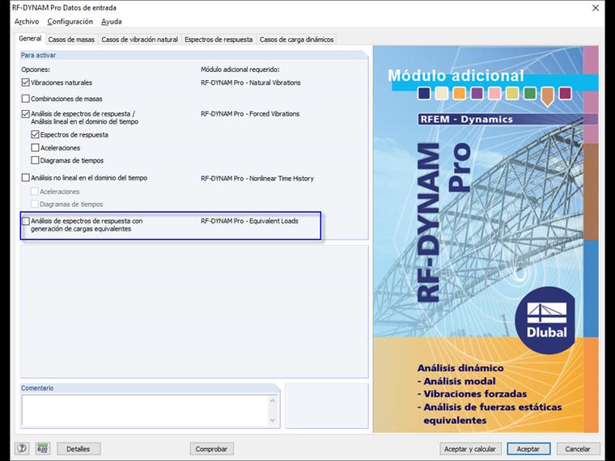Image resolution: width=615 pixels, height=461 pixels.
Task: Click the Comprobar button
Action: (211, 449)
